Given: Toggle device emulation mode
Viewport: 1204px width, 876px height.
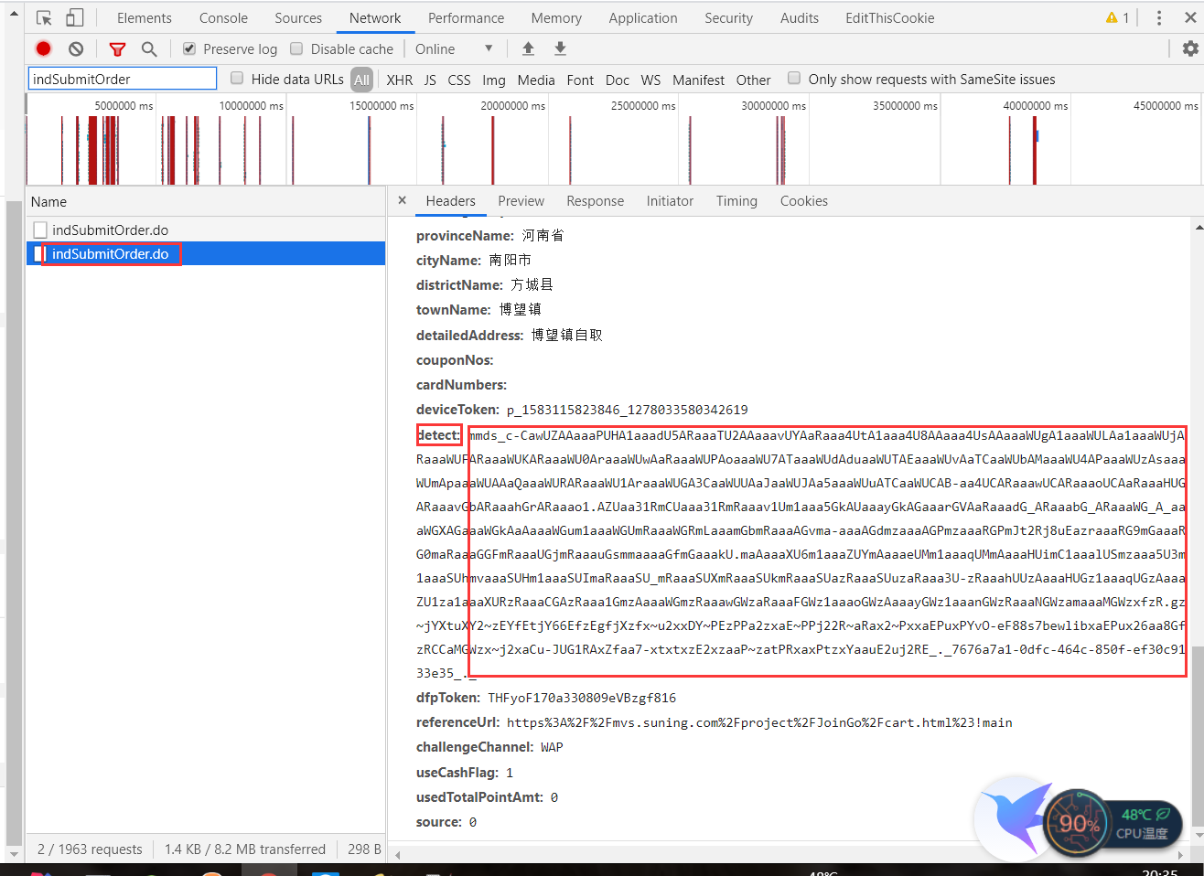Looking at the screenshot, I should [x=75, y=17].
